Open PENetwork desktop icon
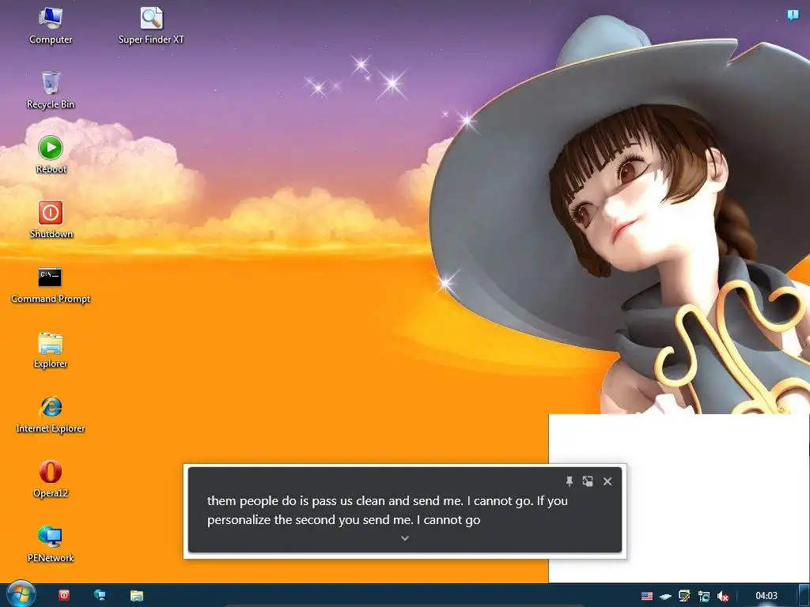The width and height of the screenshot is (810, 607). 51,544
